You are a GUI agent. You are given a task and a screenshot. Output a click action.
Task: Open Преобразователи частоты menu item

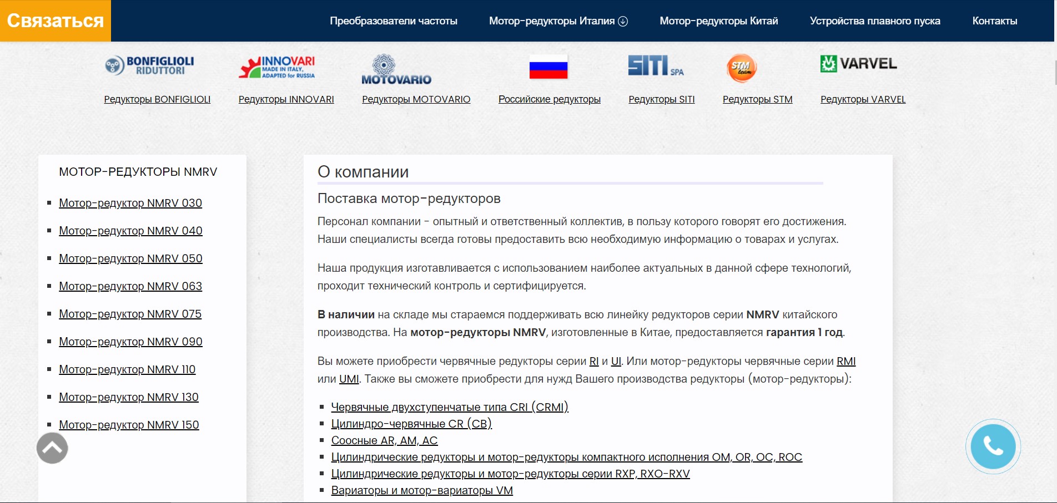point(394,21)
